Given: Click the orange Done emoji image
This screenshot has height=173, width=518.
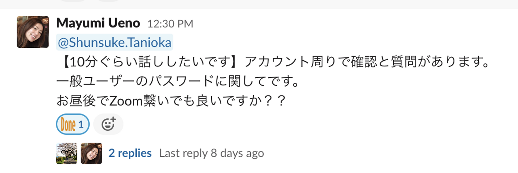Looking at the screenshot, I should click(x=68, y=125).
